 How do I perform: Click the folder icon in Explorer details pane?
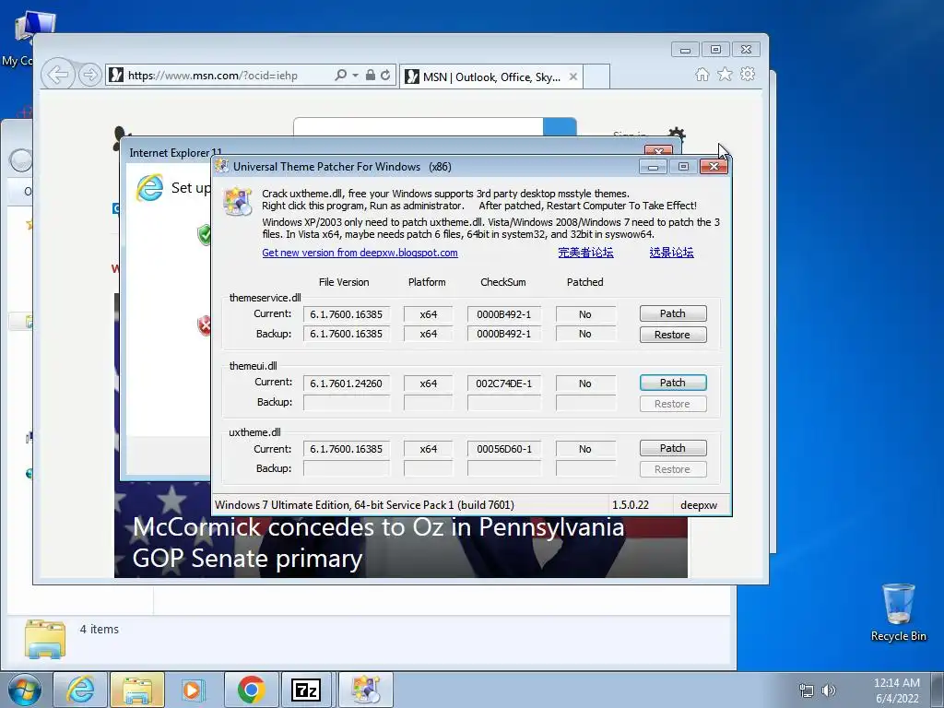pos(45,639)
